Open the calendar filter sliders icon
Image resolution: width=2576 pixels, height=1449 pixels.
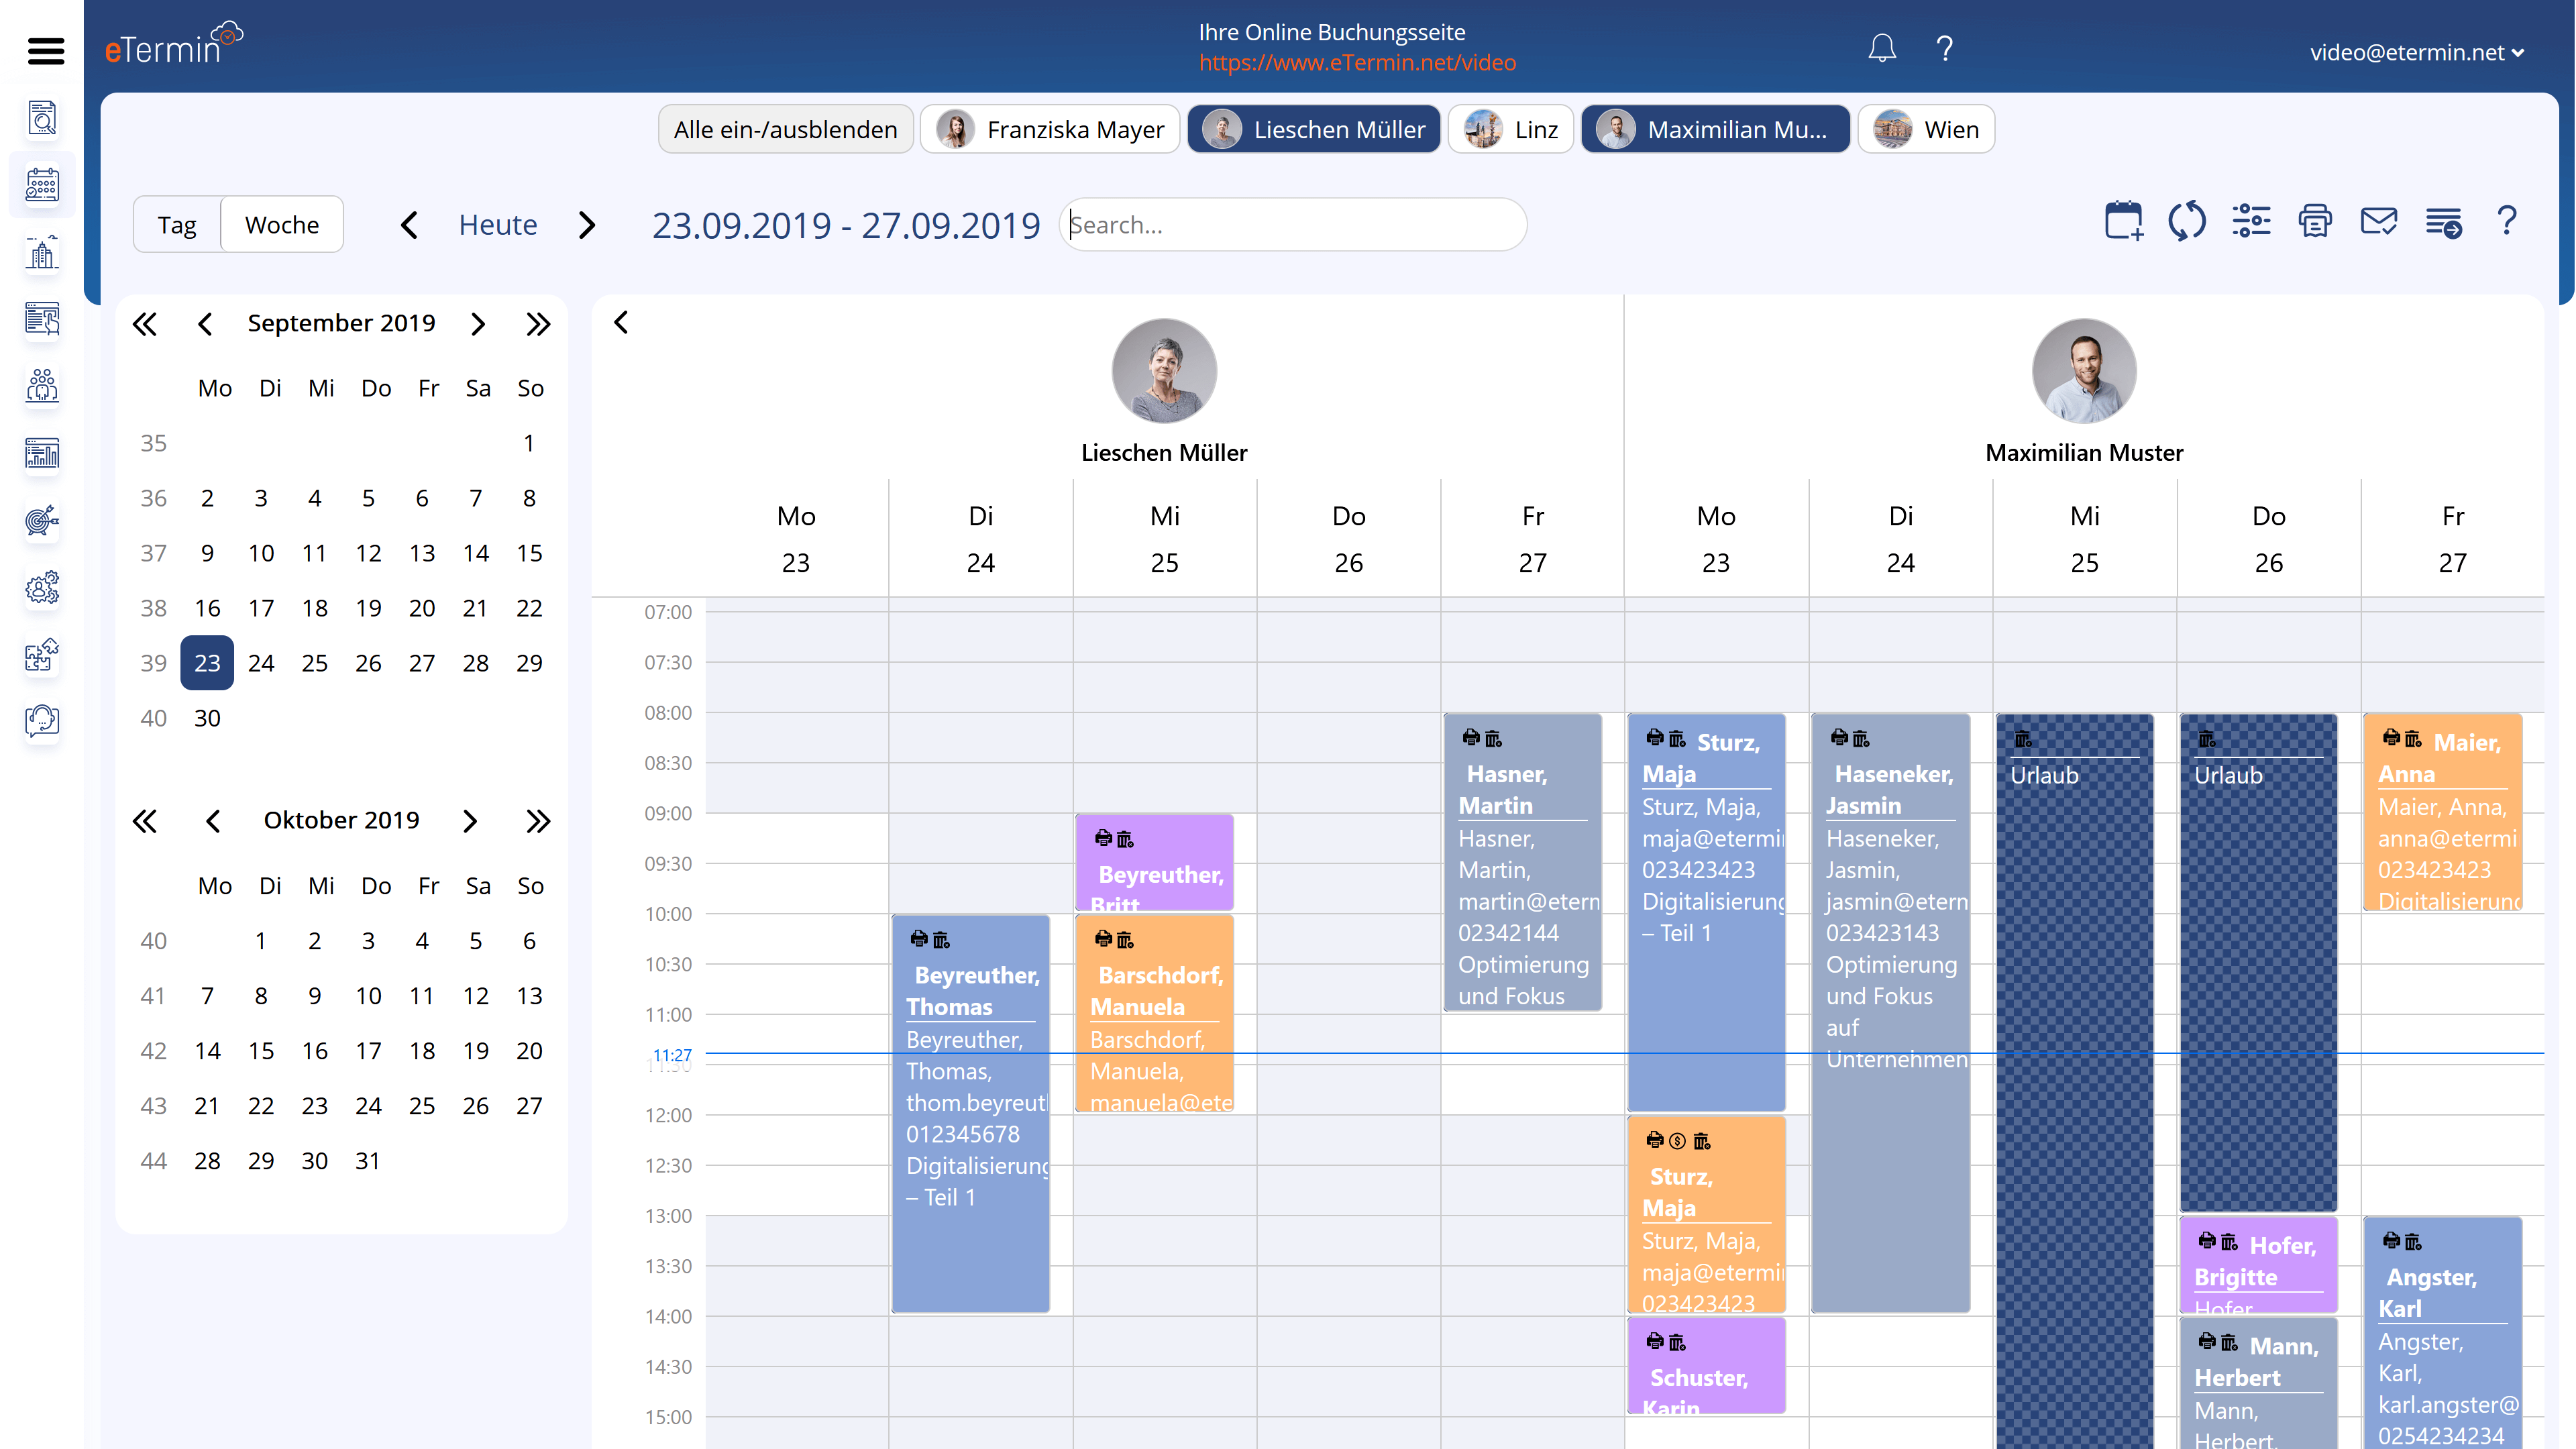point(2251,221)
